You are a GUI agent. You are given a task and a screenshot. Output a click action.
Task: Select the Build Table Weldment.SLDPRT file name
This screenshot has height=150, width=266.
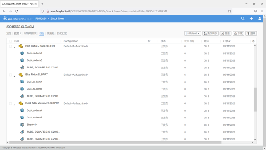(42, 103)
